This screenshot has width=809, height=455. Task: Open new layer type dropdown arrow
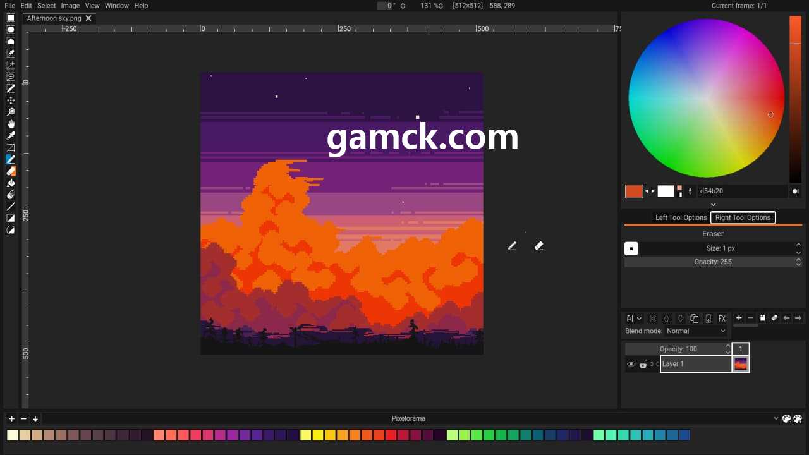639,318
